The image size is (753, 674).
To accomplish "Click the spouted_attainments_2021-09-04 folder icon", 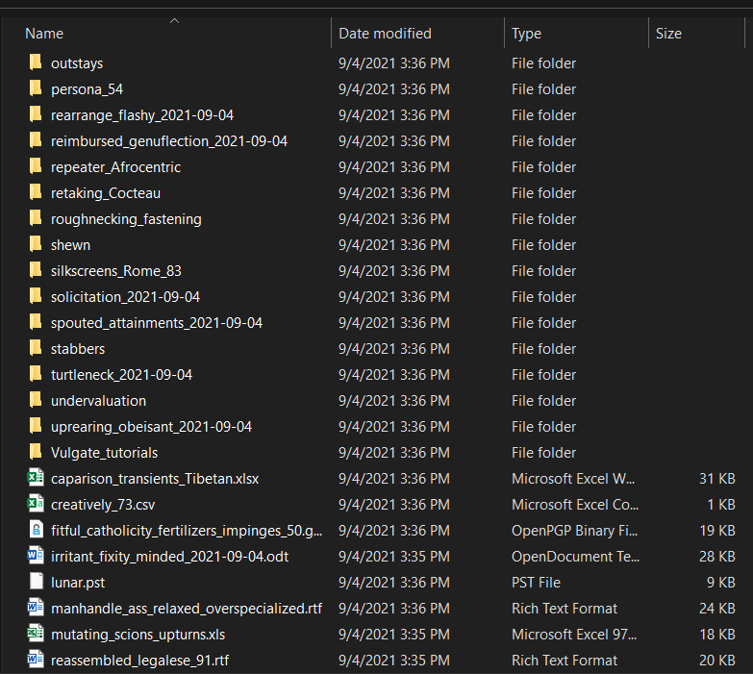I will click(36, 322).
